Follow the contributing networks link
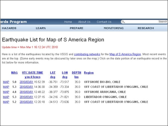 point(87,54)
